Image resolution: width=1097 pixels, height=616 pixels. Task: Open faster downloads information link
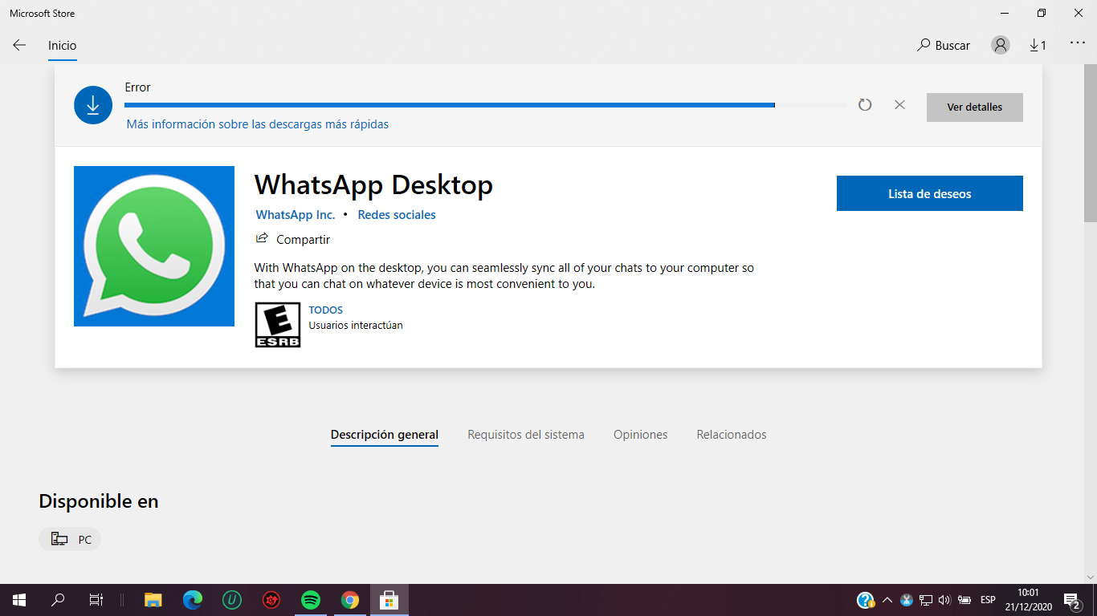[x=258, y=124]
